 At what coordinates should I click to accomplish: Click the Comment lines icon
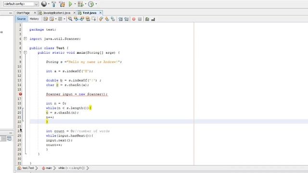tap(147, 19)
